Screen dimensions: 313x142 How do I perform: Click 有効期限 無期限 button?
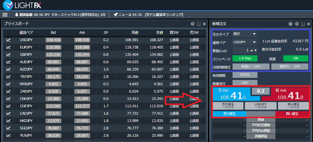(245, 75)
